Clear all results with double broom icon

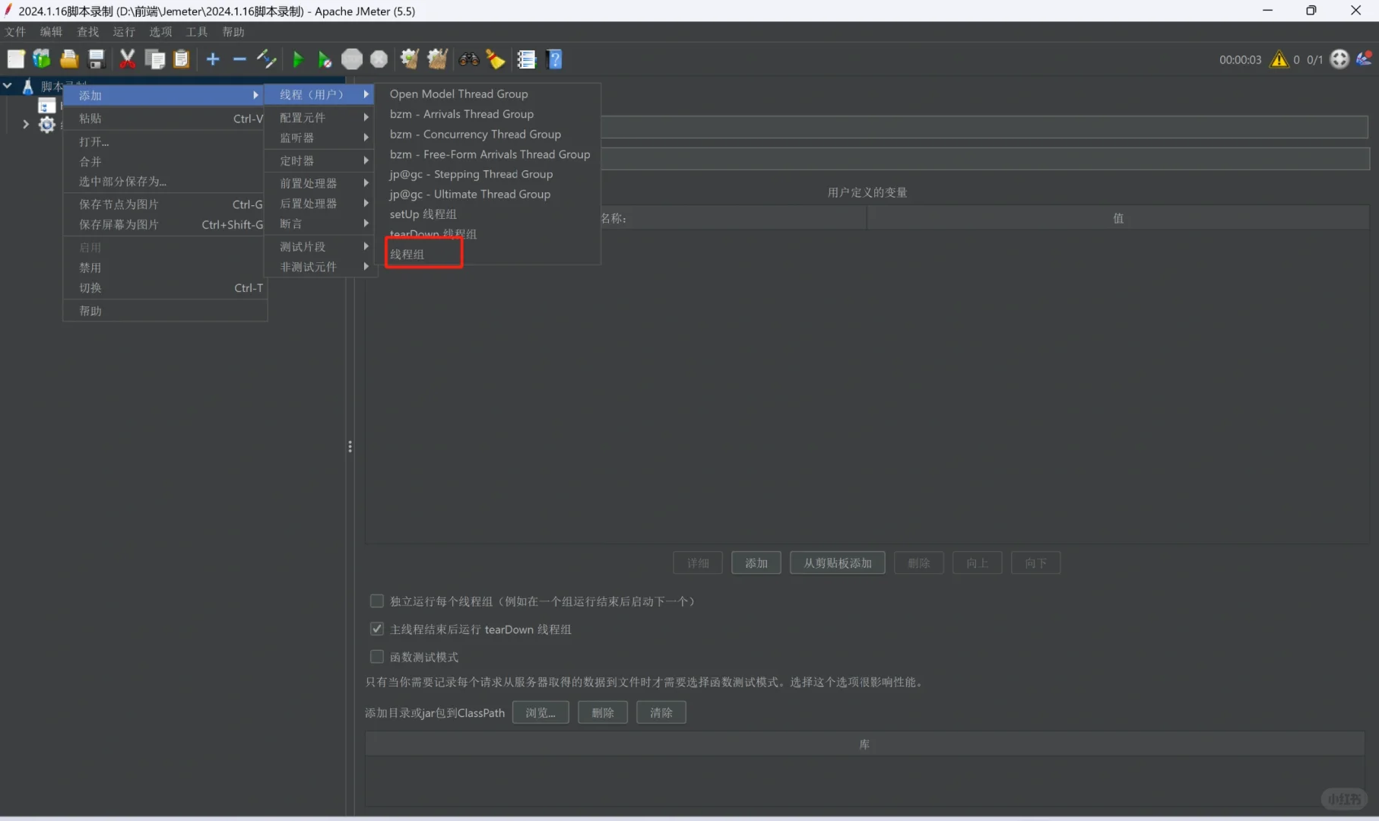pyautogui.click(x=437, y=59)
